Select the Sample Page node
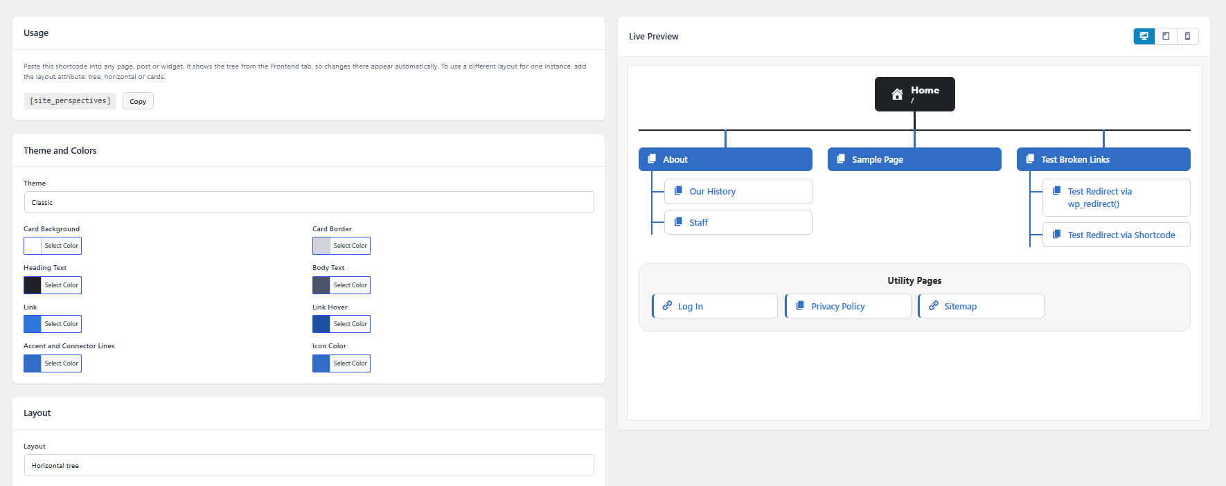The height and width of the screenshot is (486, 1226). tap(914, 159)
